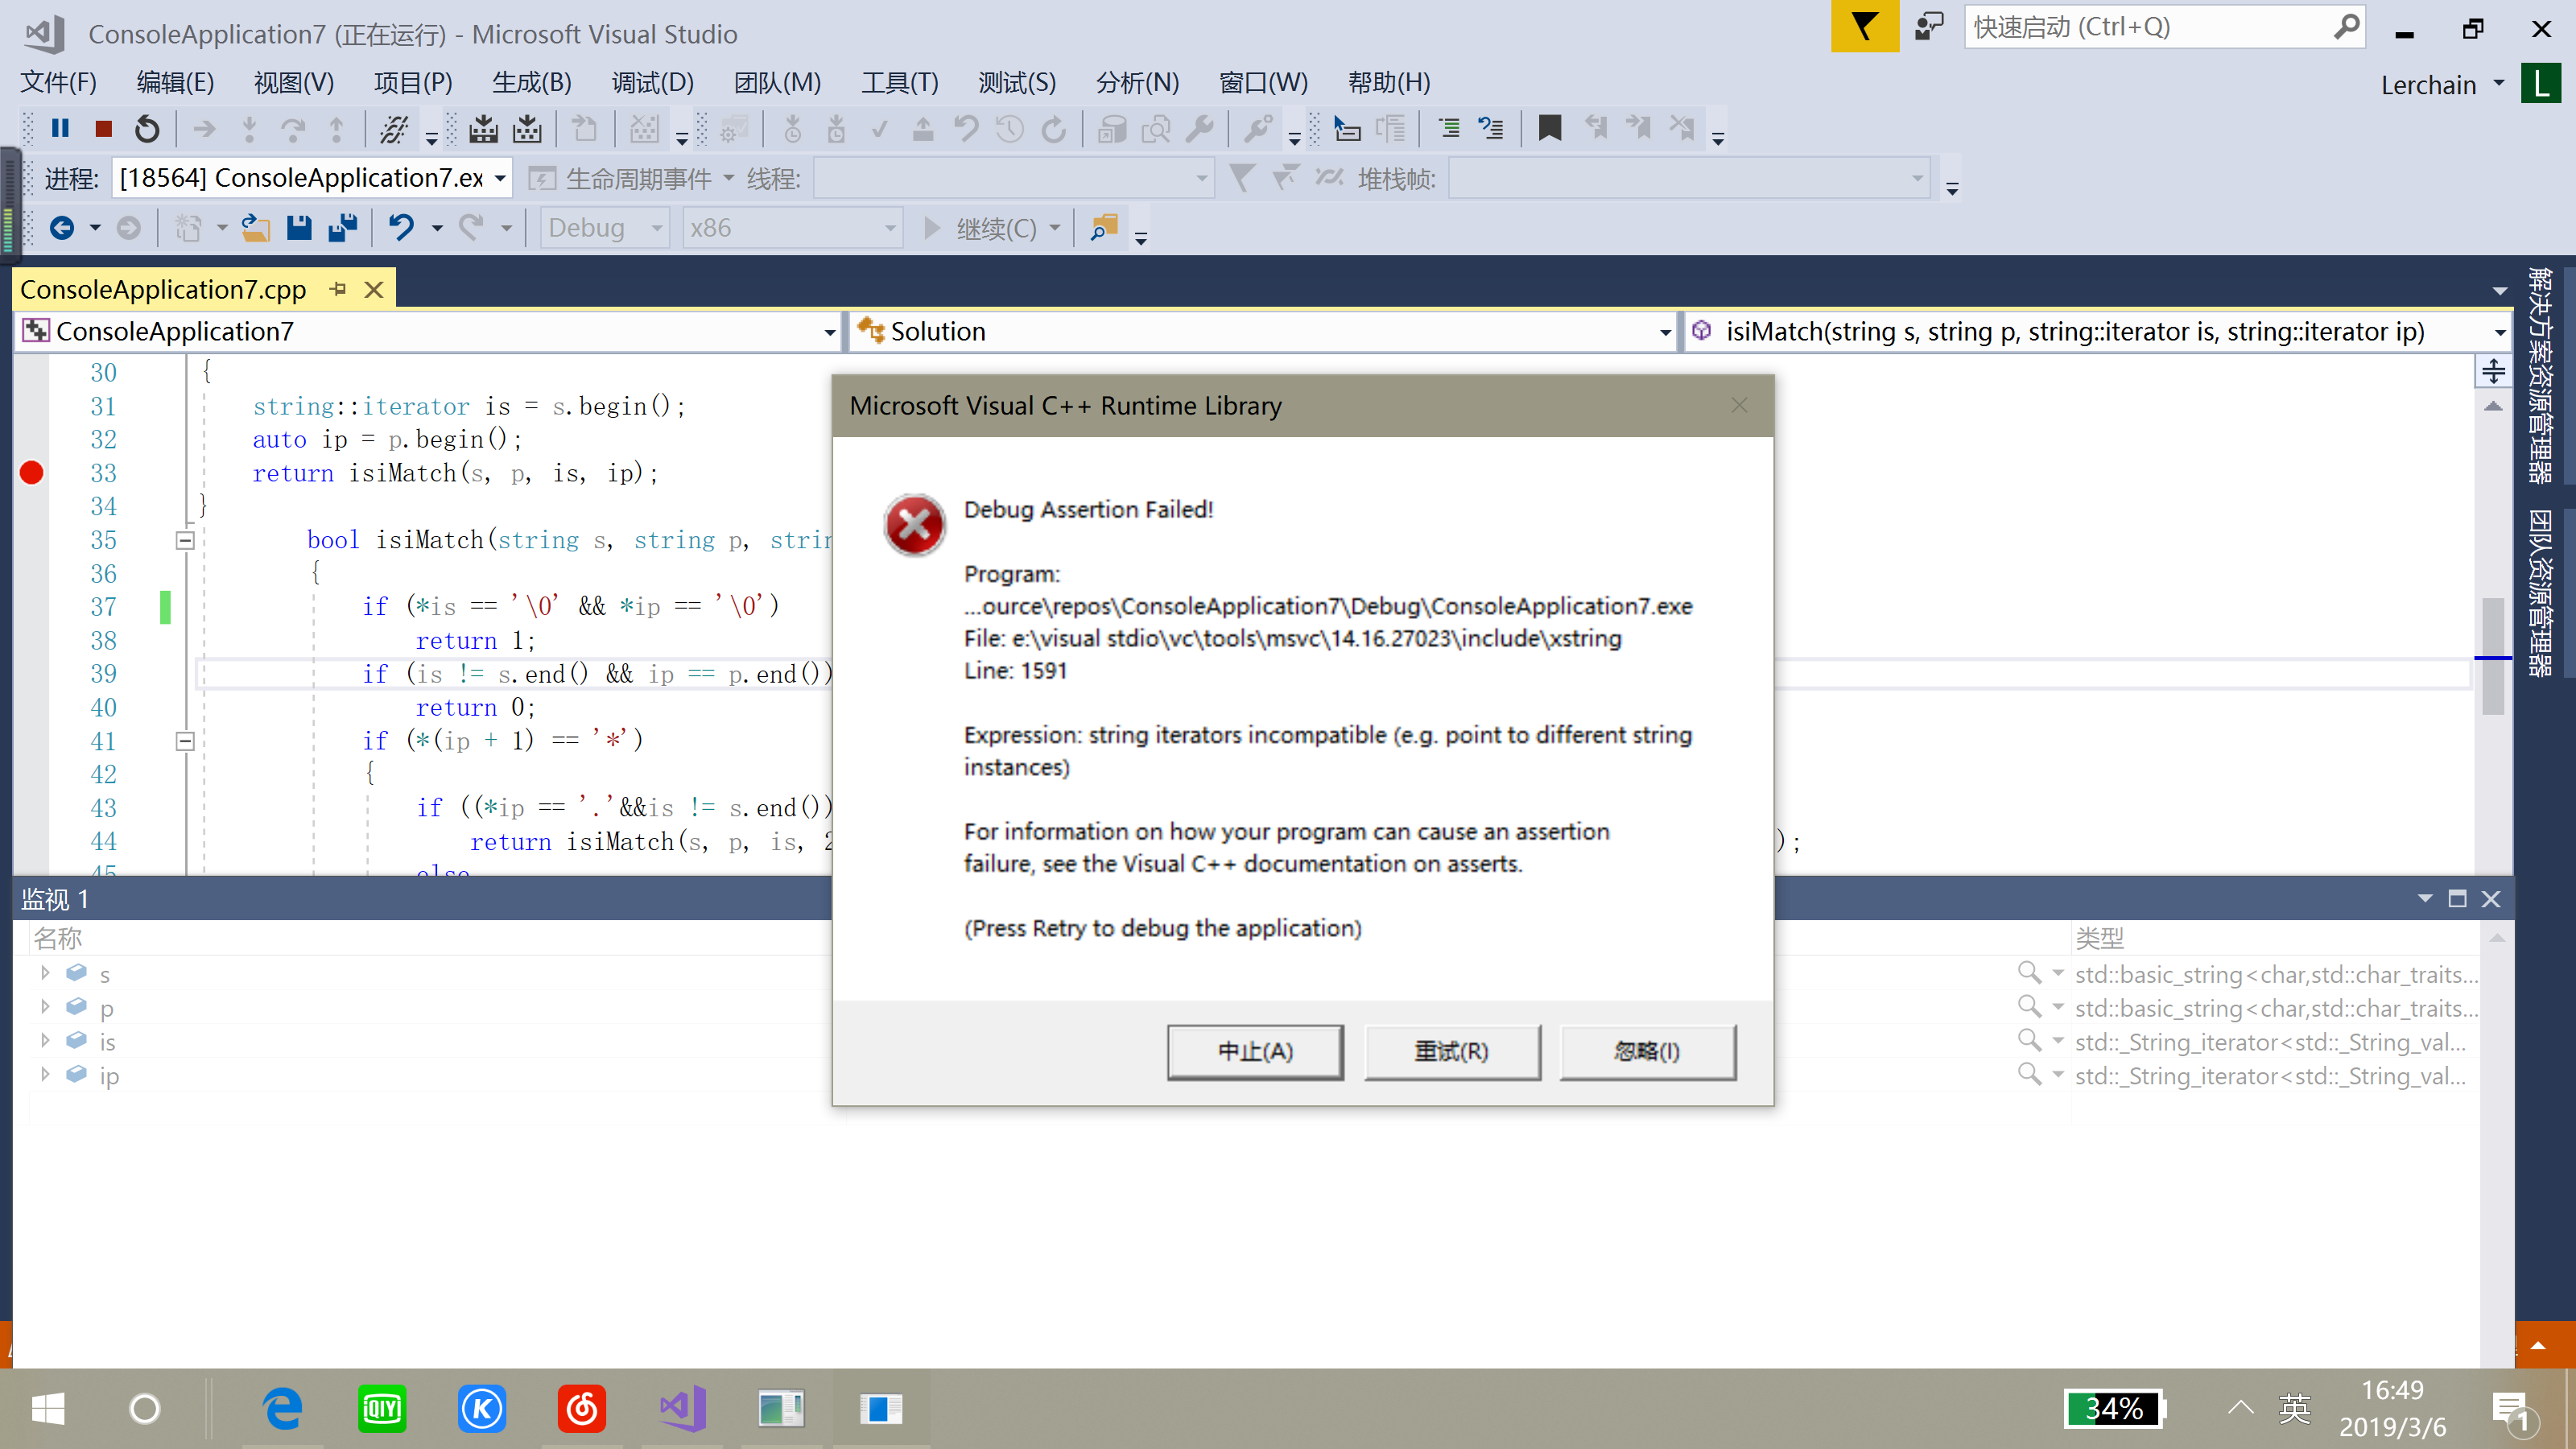Open the 文件(F) menu
Image resolution: width=2576 pixels, height=1449 pixels.
[59, 82]
